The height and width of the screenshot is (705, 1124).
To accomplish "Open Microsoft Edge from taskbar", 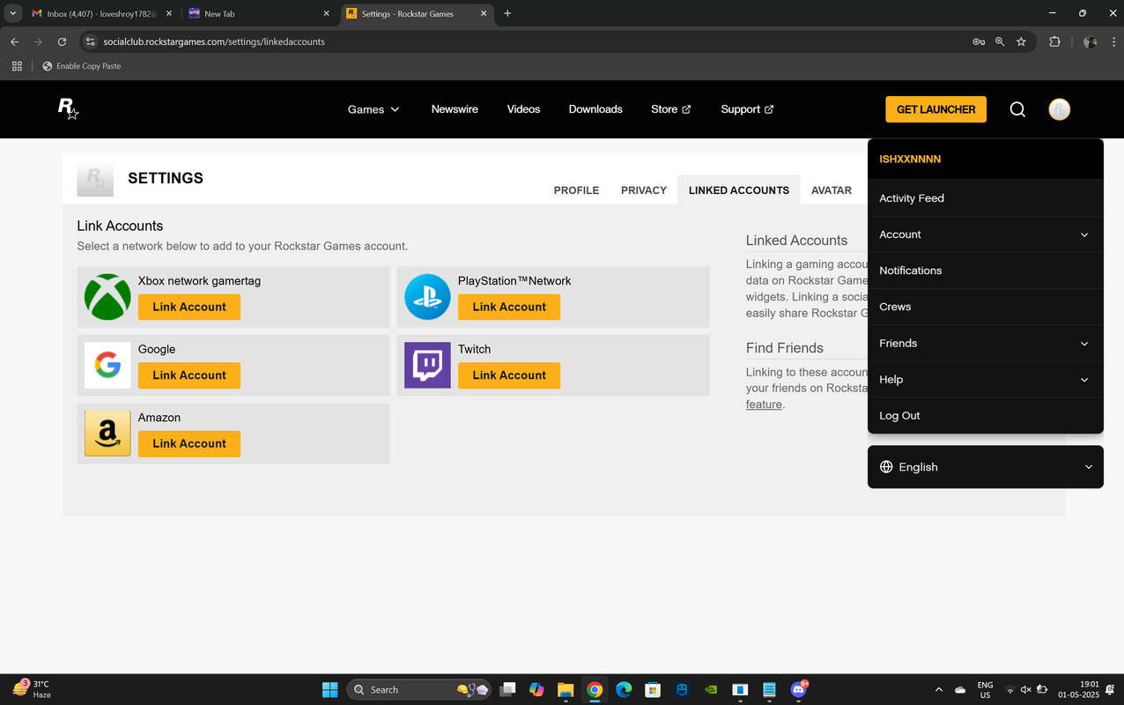I will click(x=624, y=689).
